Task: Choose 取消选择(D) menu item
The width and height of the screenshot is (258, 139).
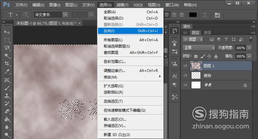Action: [x=130, y=18]
